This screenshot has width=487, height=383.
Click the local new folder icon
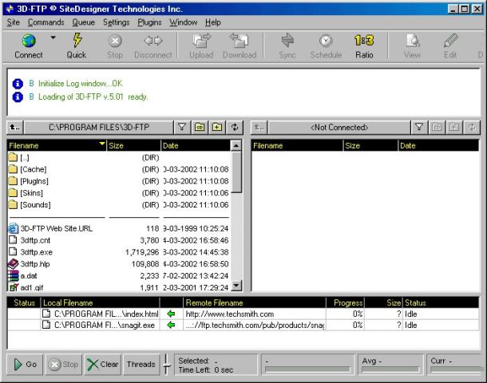tap(217, 127)
